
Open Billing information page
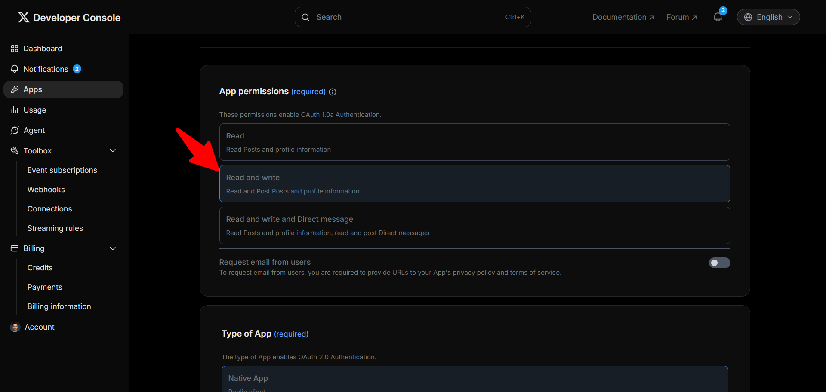(59, 306)
